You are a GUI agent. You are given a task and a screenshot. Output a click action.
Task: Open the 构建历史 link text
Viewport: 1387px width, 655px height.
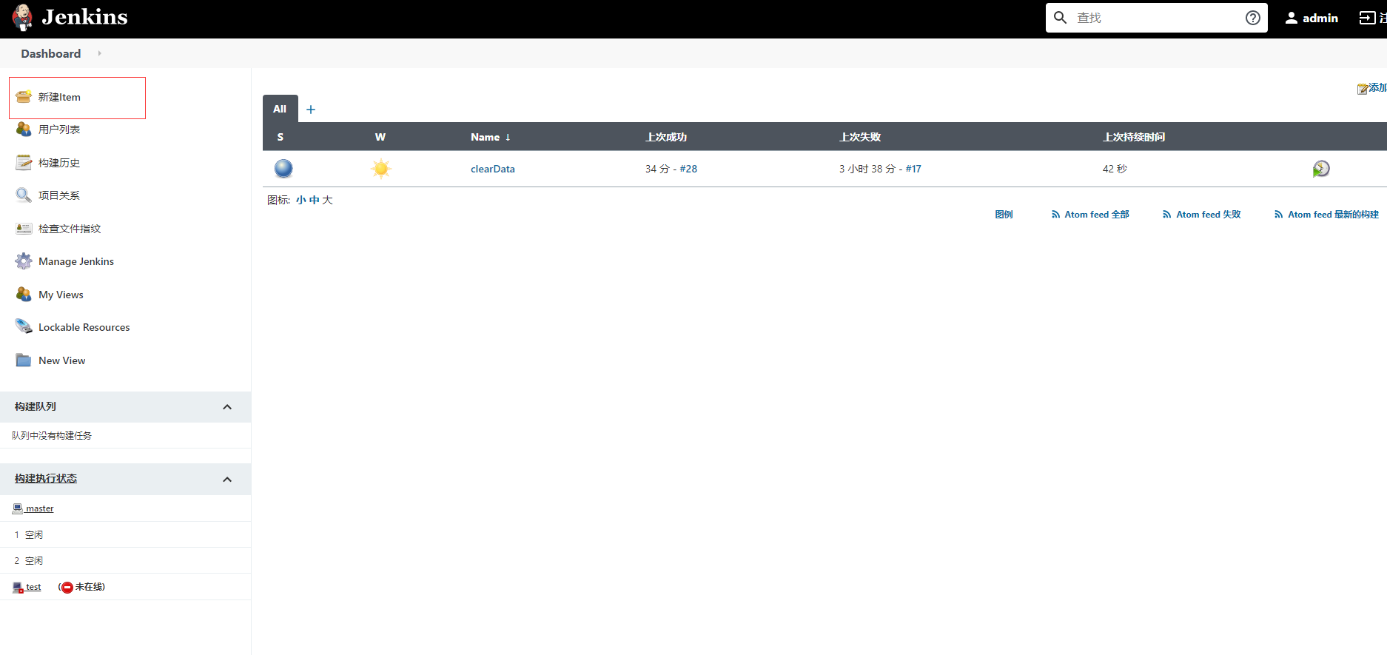click(x=59, y=163)
